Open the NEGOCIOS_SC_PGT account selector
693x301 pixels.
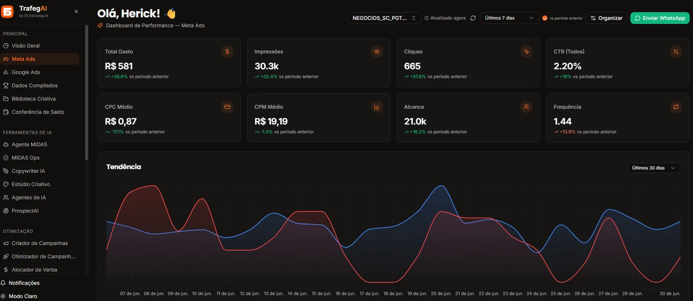(x=384, y=18)
